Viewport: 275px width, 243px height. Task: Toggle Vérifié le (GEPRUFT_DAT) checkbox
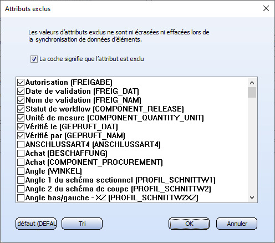click(21, 126)
